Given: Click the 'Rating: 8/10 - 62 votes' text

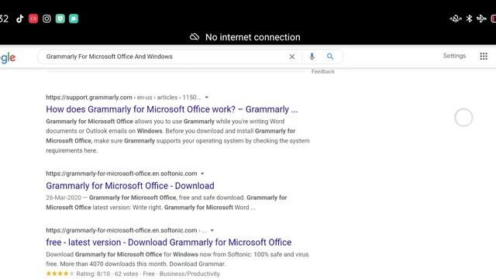Looking at the screenshot, I should (x=107, y=274).
